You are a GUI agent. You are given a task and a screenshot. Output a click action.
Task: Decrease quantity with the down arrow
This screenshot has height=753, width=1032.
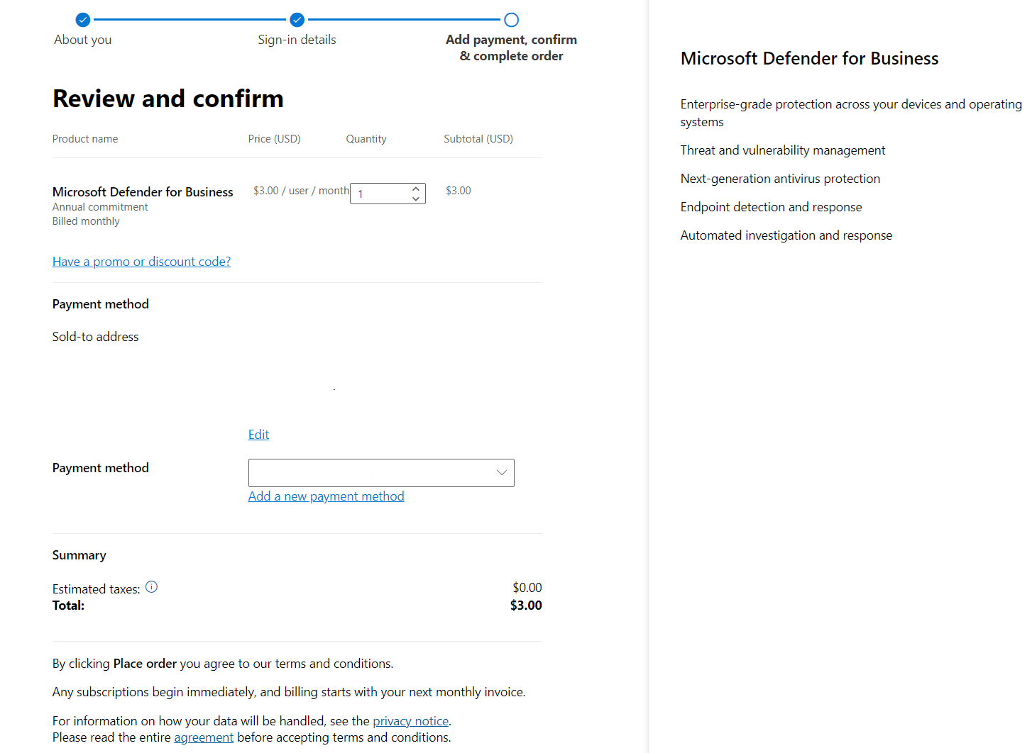pyautogui.click(x=416, y=199)
